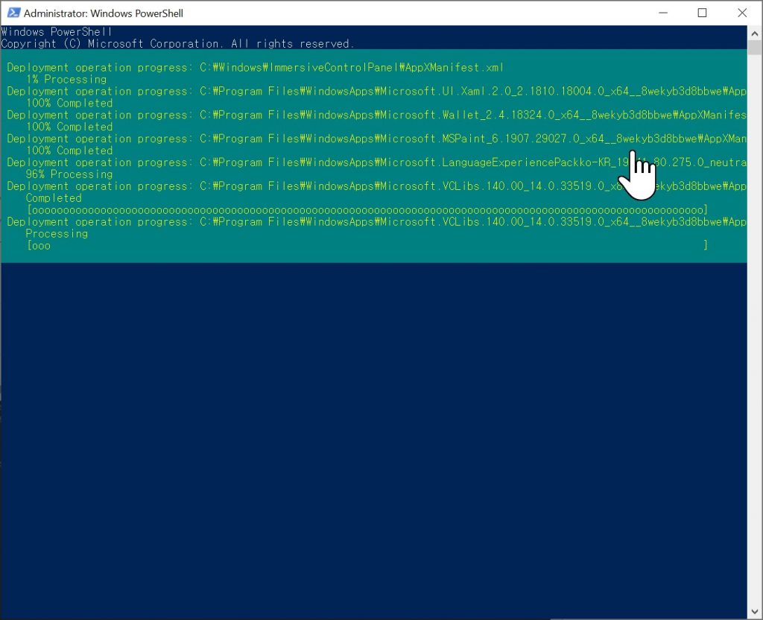Click '100% Completed' below the MSPaint line
Screen dimensions: 763x620
click(x=69, y=151)
